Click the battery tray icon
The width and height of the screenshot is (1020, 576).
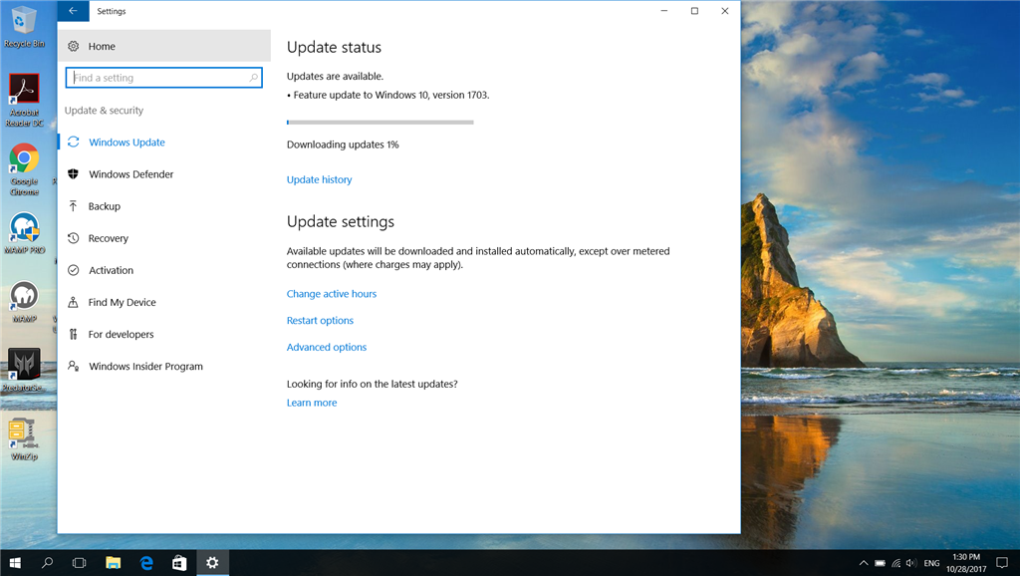pos(880,563)
